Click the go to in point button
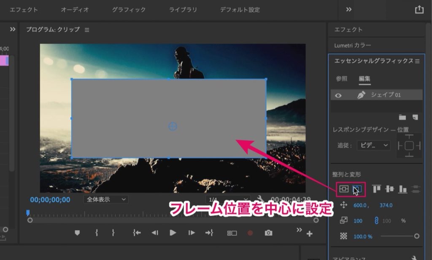This screenshot has width=432, height=260. tap(137, 233)
